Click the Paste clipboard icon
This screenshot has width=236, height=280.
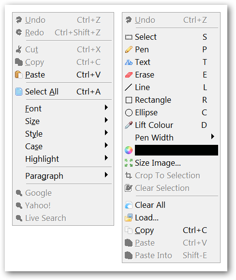19,75
